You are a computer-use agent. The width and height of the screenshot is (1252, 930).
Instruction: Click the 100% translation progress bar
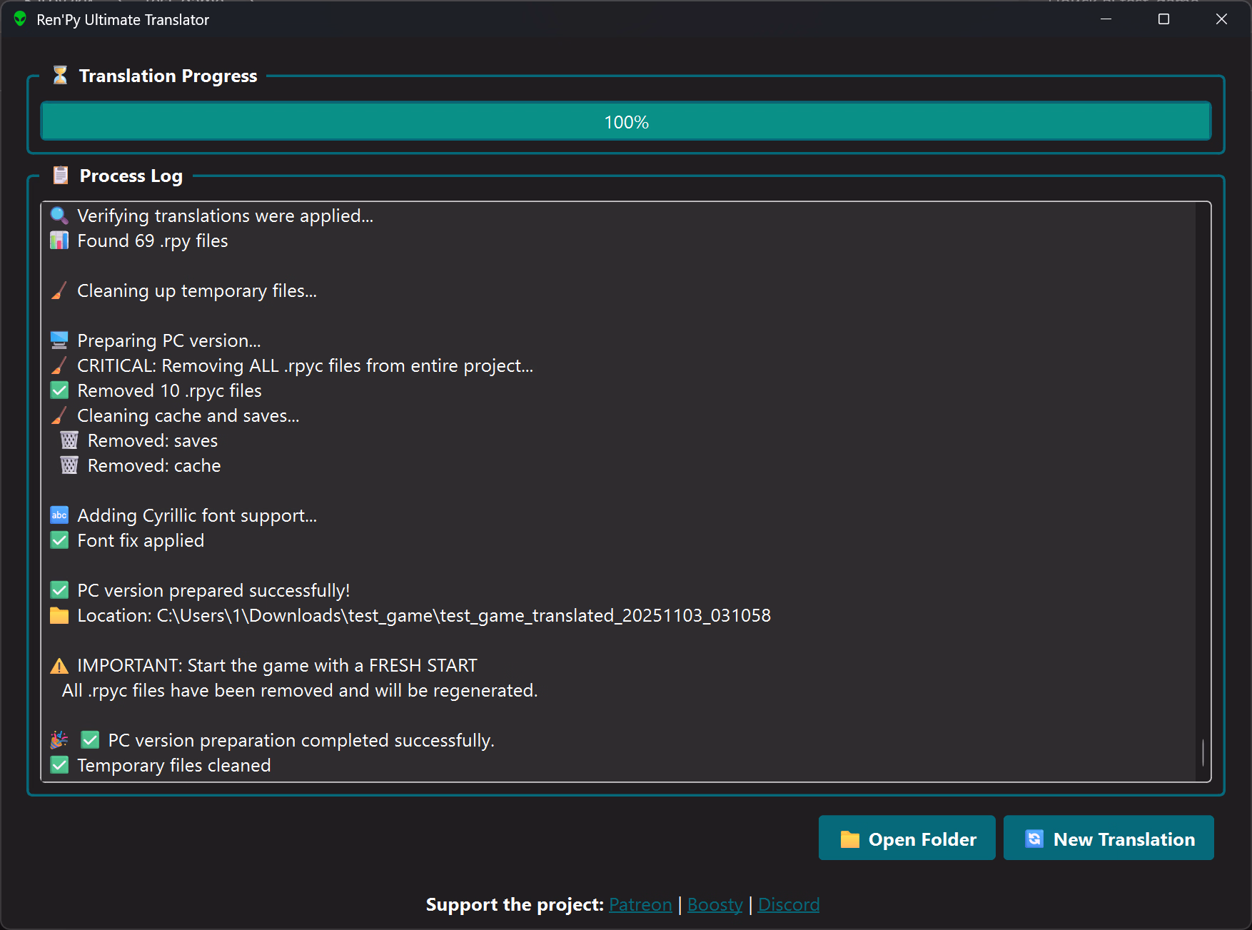point(625,121)
